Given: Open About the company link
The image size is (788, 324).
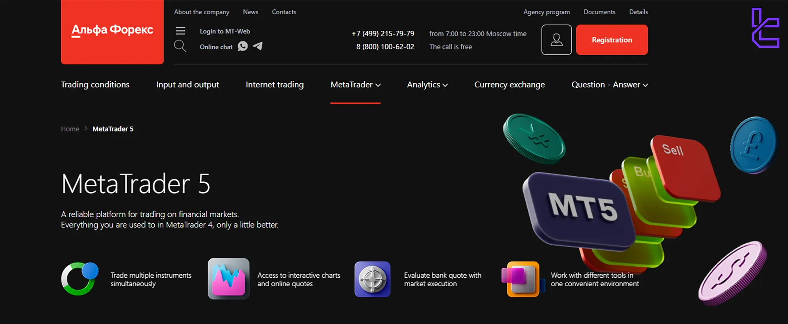Looking at the screenshot, I should 202,12.
